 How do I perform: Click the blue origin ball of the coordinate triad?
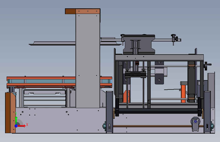(16, 126)
